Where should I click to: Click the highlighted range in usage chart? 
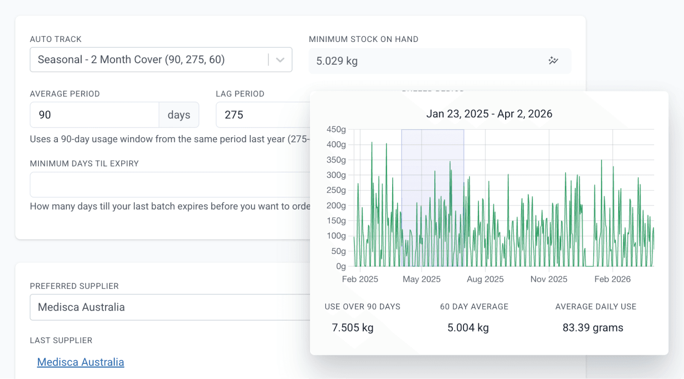pyautogui.click(x=433, y=198)
